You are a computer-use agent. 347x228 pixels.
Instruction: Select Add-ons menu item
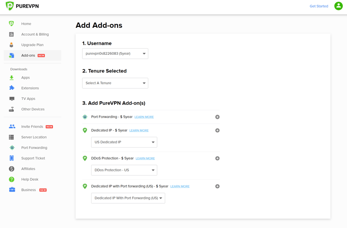point(28,56)
